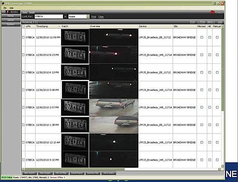This screenshot has width=238, height=182.
Task: Select the row checkbox for 12/29/2010 9:32 PM read
Action: (x=23, y=160)
